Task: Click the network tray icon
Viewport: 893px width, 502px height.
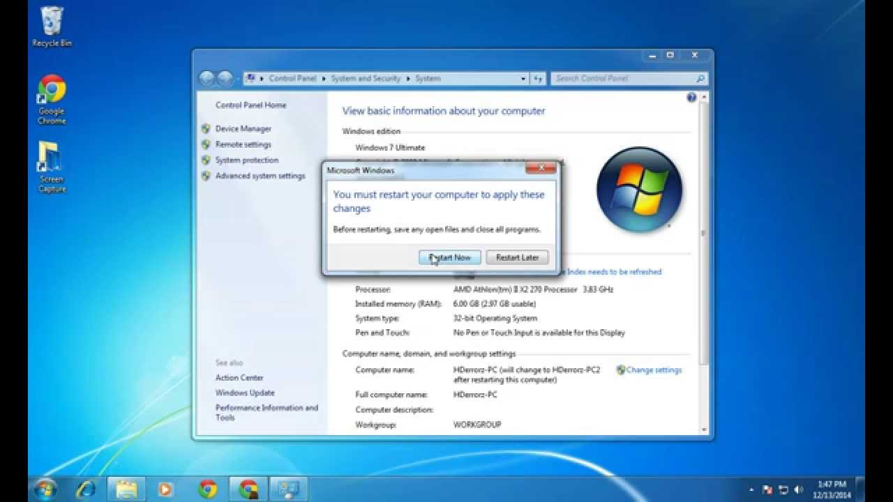Action: pyautogui.click(x=783, y=489)
